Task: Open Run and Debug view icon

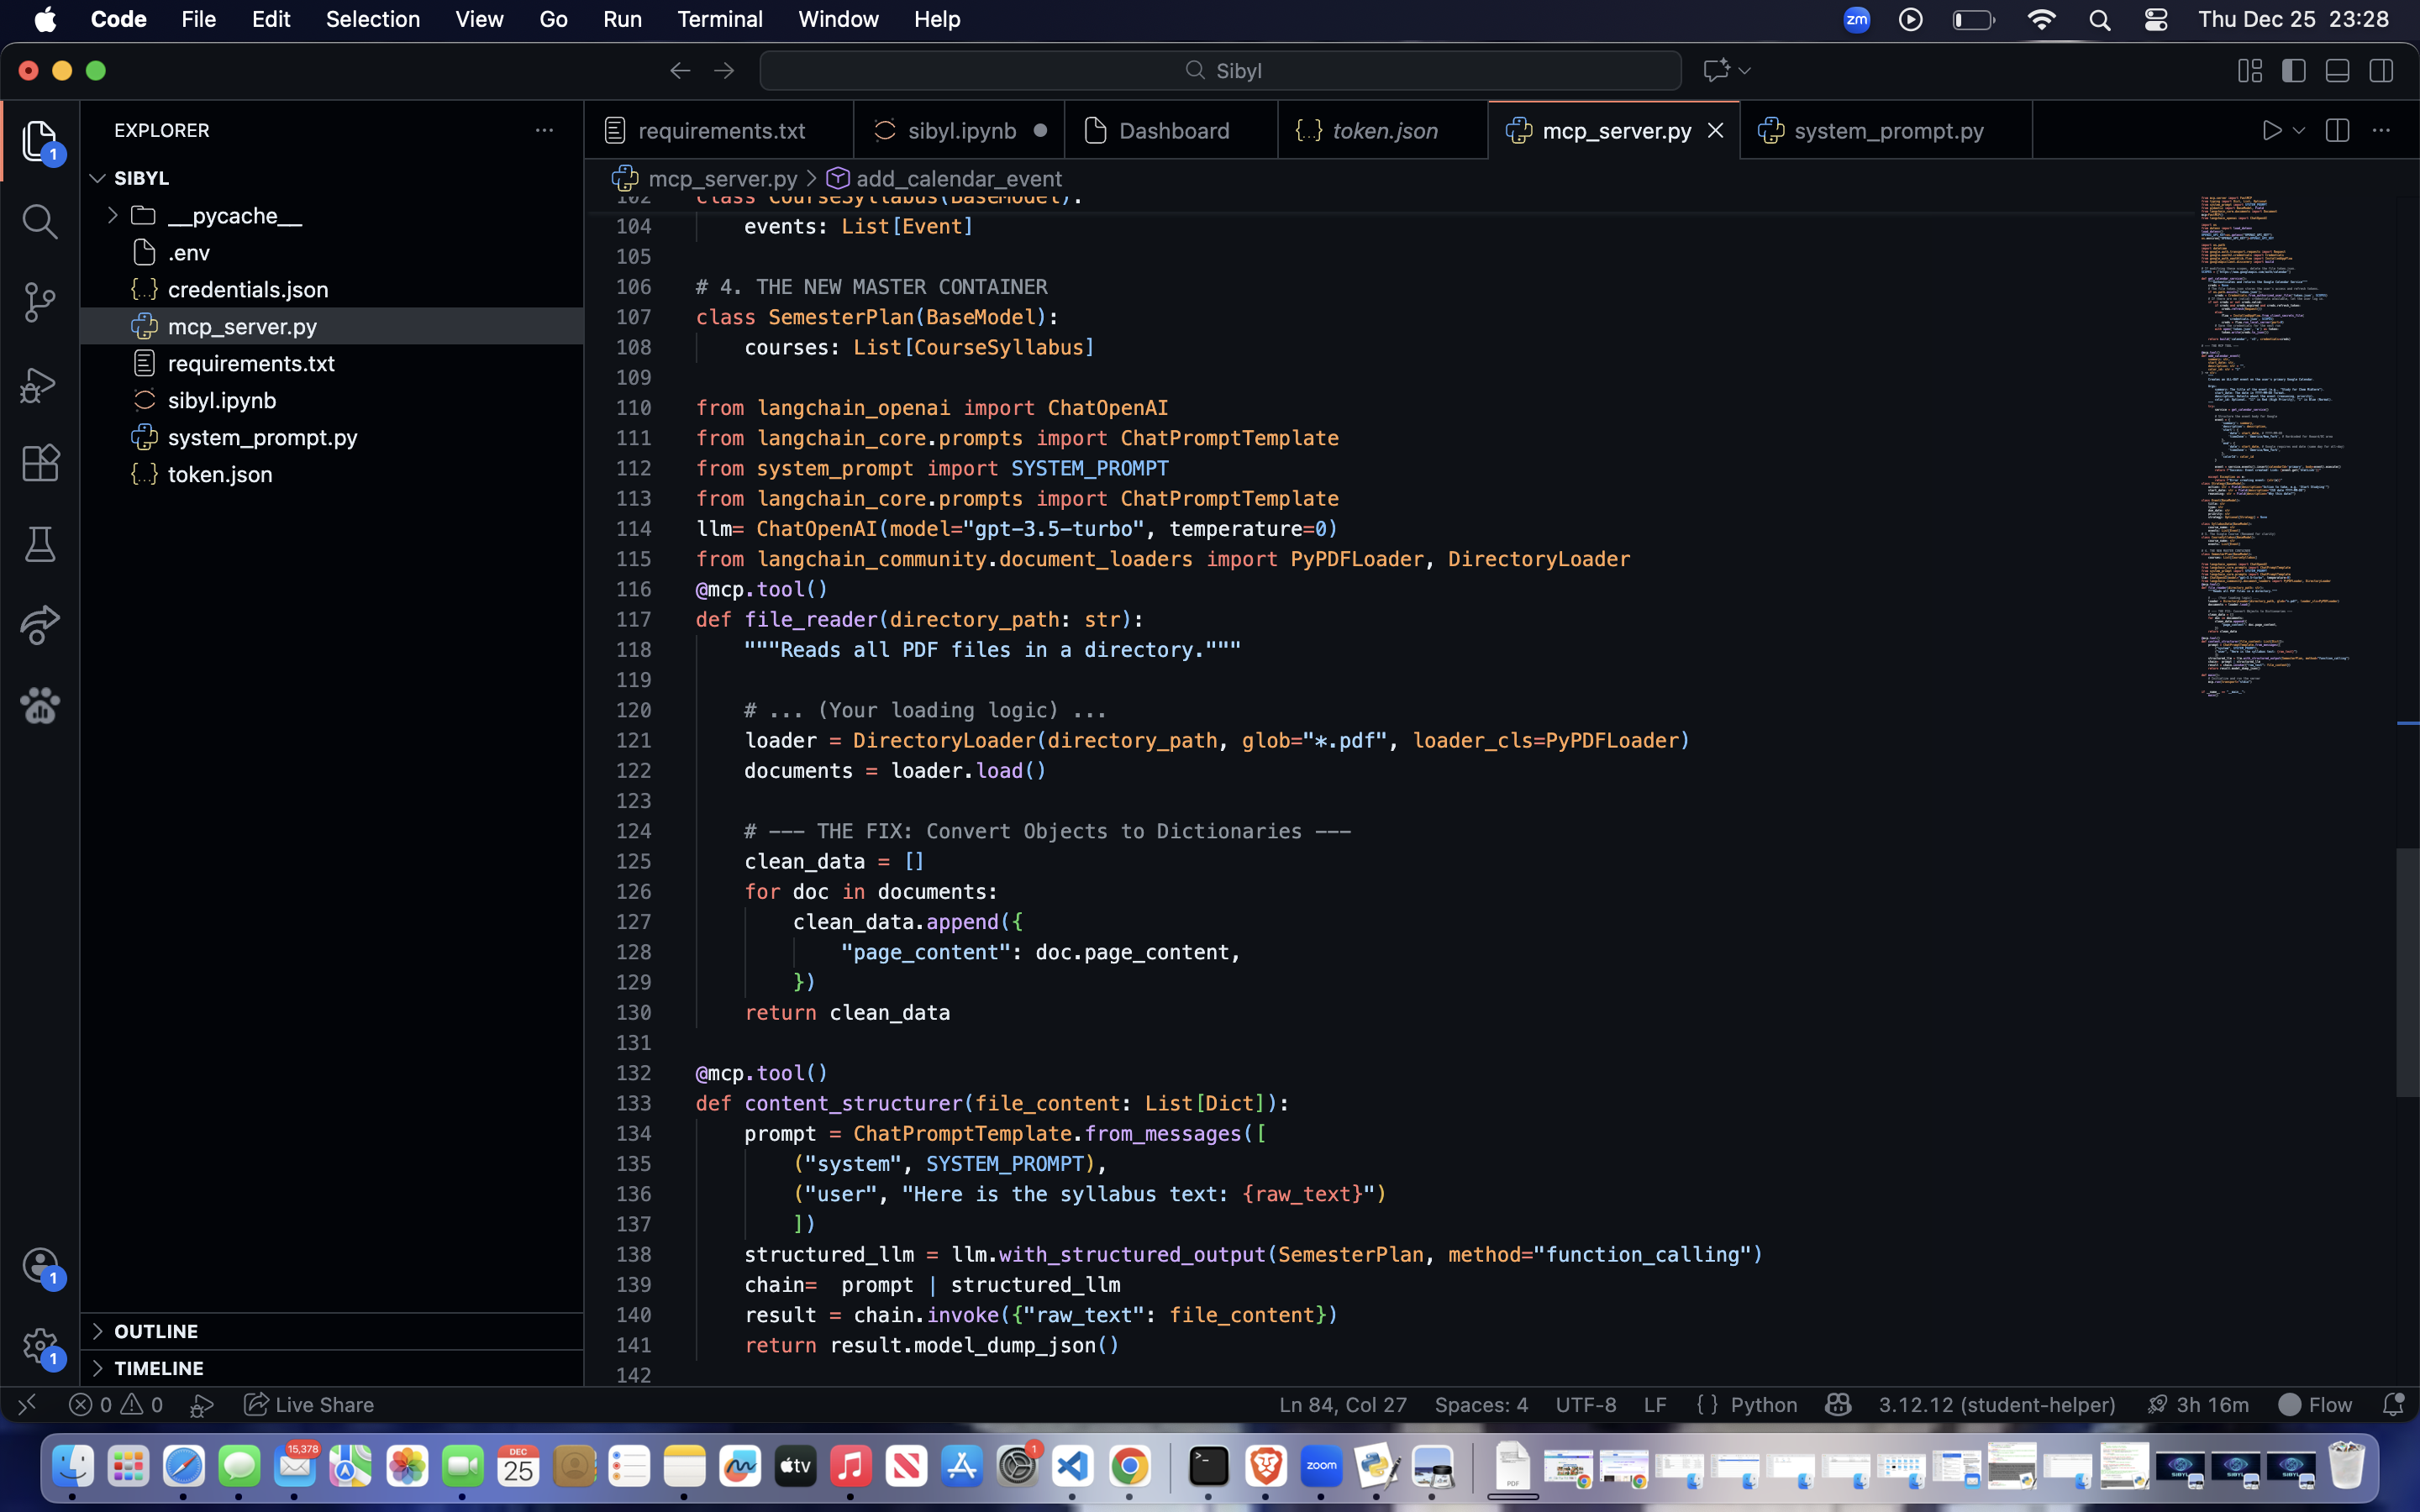Action: [39, 384]
